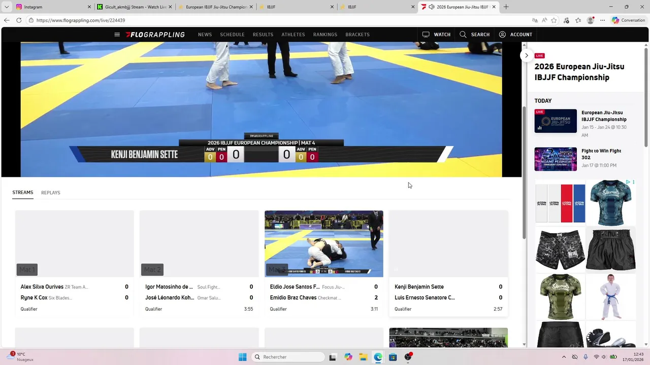Open the Copilot icon on the taskbar

click(348, 357)
